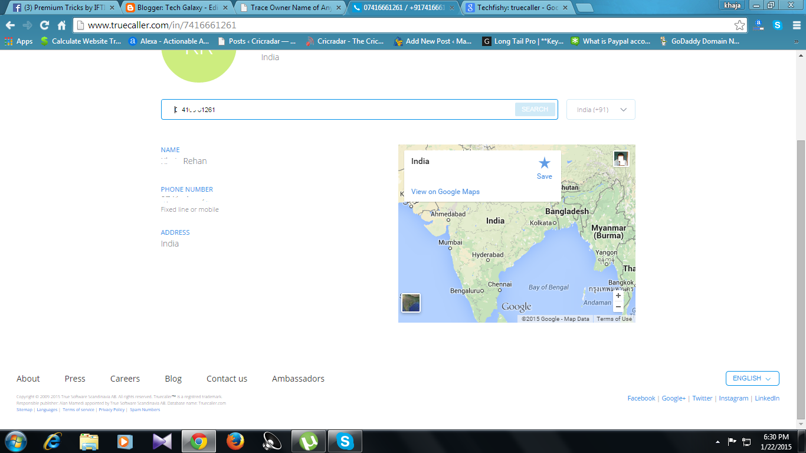The image size is (806, 453).
Task: Reload the page with the refresh icon
Action: (x=44, y=25)
